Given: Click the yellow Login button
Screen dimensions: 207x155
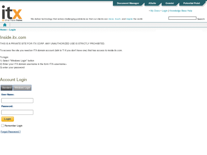Looking at the screenshot, I should 7,119.
